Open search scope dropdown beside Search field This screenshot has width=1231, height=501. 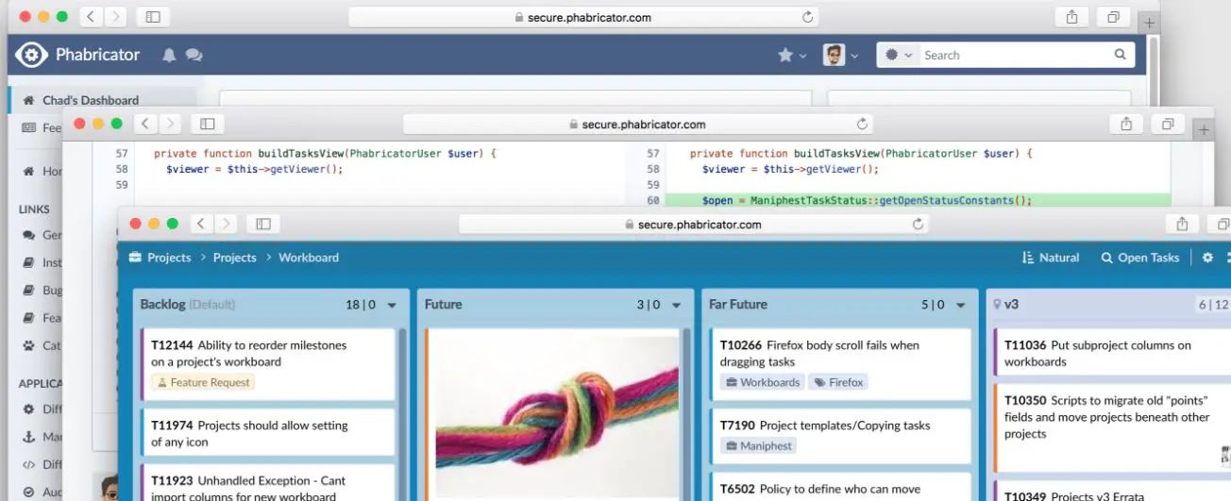[898, 56]
